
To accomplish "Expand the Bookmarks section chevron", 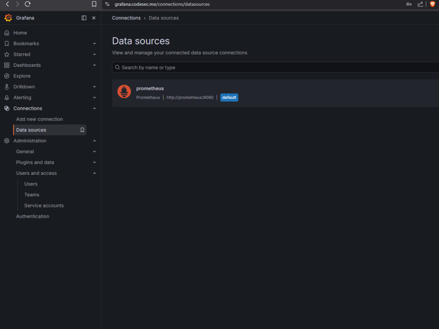I will point(94,44).
